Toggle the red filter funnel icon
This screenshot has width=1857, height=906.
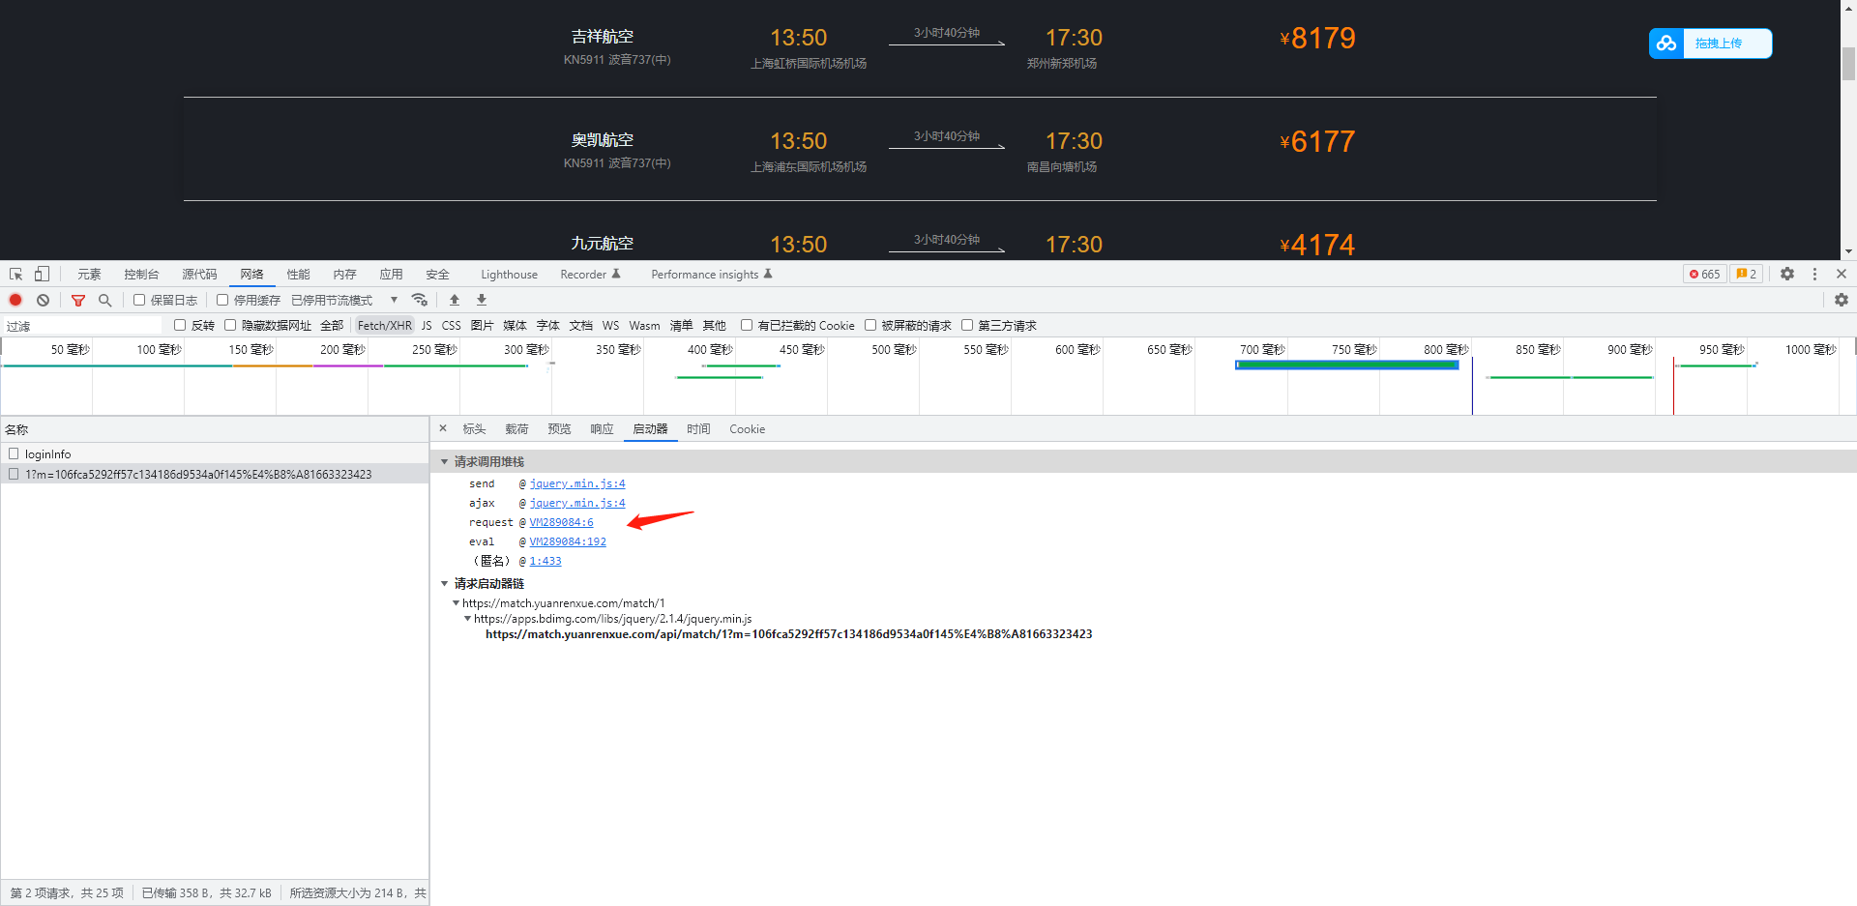78,300
